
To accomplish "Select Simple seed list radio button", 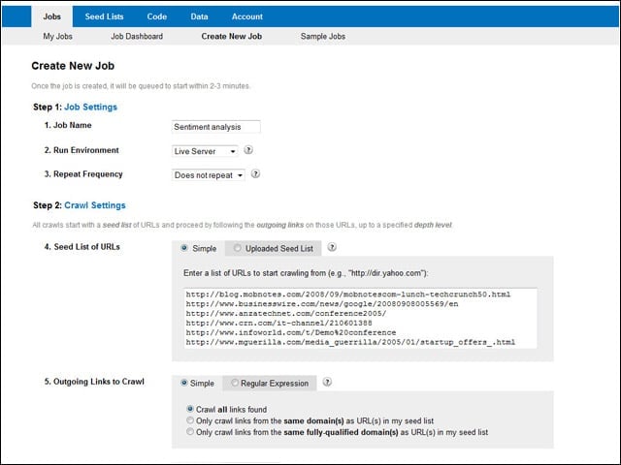I will pyautogui.click(x=184, y=248).
